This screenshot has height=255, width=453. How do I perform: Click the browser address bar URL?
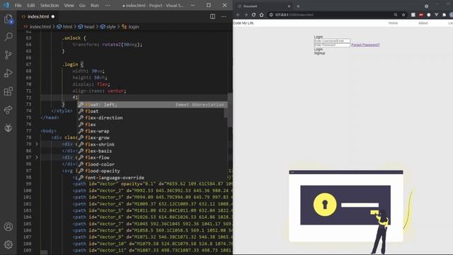pyautogui.click(x=294, y=15)
